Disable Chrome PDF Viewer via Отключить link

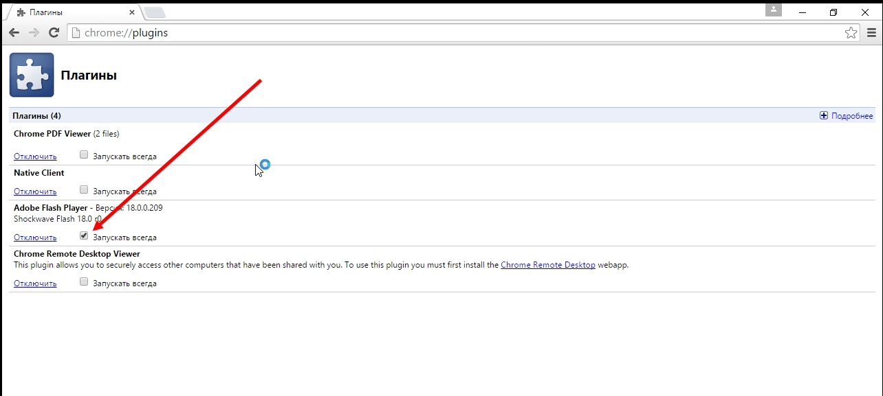(x=35, y=156)
